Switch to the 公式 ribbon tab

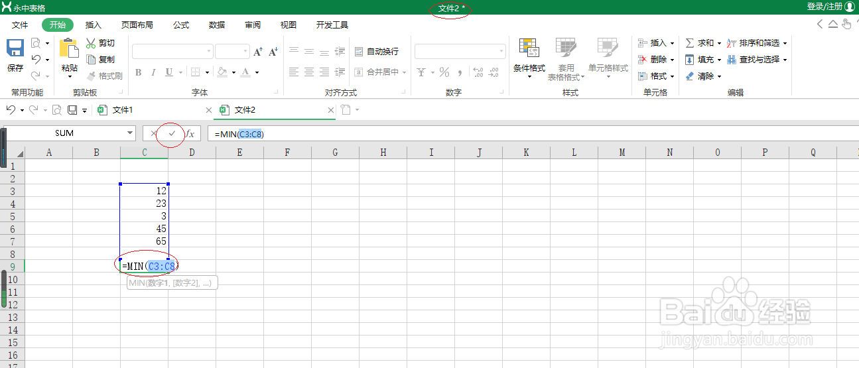click(x=181, y=25)
